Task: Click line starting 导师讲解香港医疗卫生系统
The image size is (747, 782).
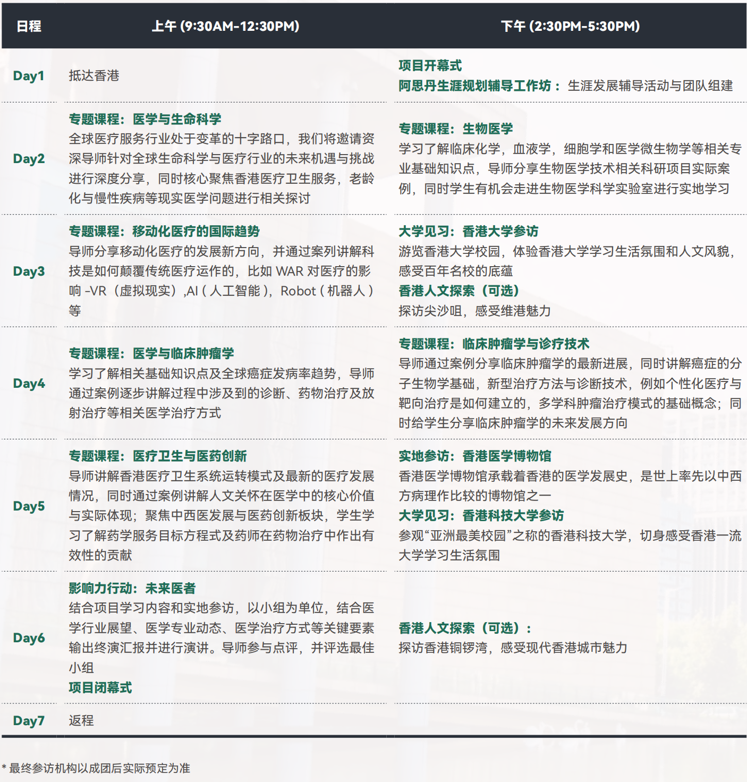Action: (222, 476)
